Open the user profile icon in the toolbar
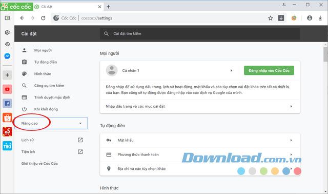The height and width of the screenshot is (194, 328). tap(310, 18)
